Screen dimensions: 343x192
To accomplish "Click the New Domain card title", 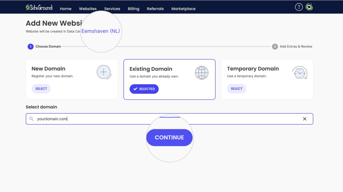I will [x=48, y=69].
